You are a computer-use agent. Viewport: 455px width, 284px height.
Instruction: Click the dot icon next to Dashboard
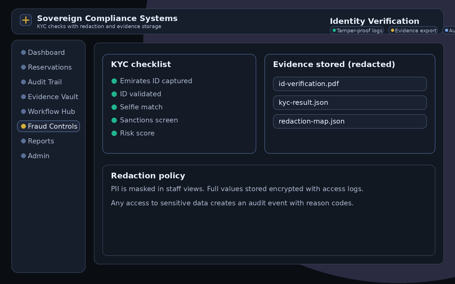23,52
